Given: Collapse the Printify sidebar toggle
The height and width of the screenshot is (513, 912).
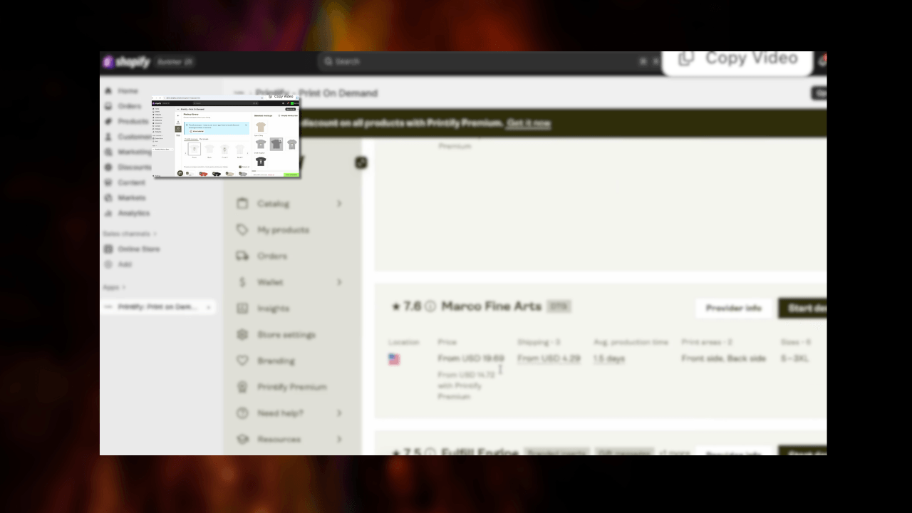Looking at the screenshot, I should 361,163.
